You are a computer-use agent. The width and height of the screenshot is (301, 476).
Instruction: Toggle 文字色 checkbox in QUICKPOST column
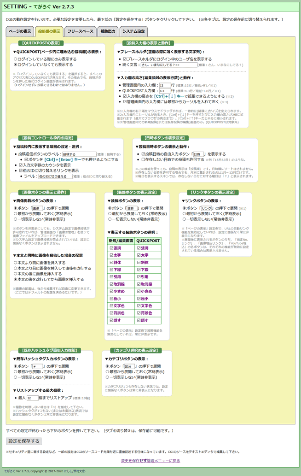point(139,306)
